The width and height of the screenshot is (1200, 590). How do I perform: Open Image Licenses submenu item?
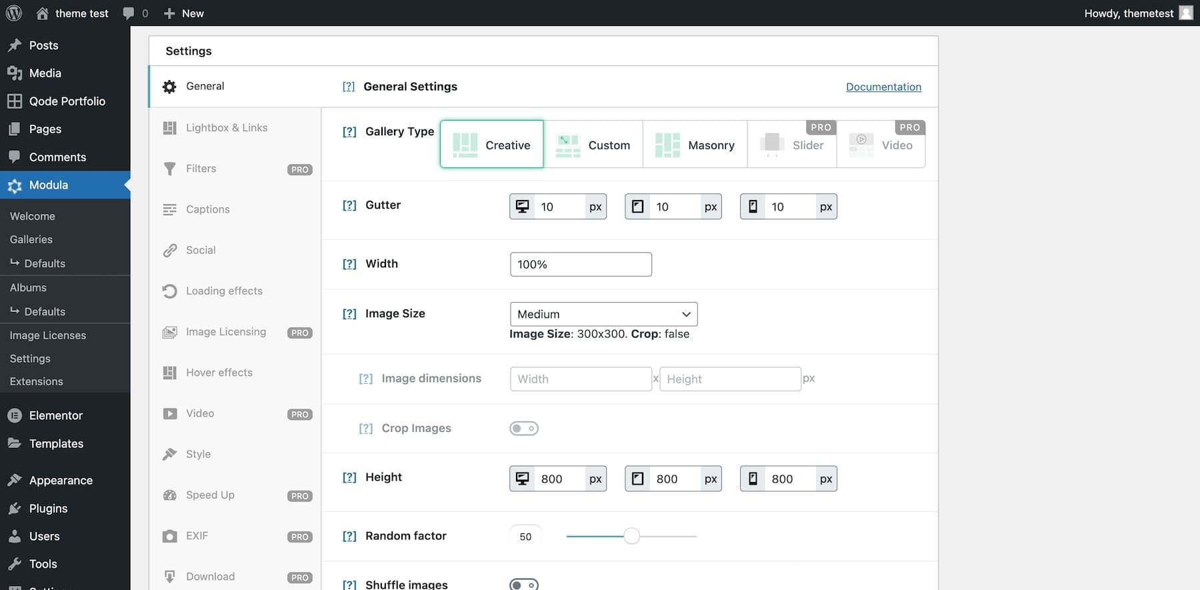(x=48, y=335)
